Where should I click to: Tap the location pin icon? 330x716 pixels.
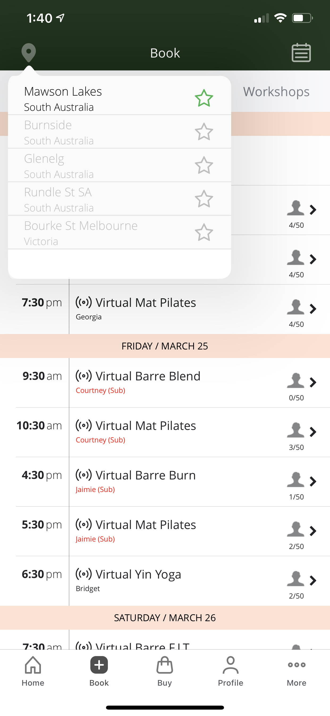[x=29, y=52]
